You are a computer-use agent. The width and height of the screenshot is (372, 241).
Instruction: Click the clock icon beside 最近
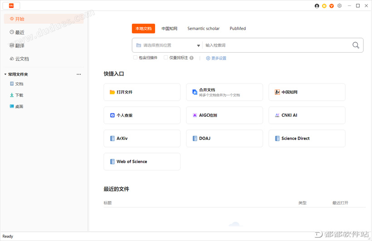12,32
